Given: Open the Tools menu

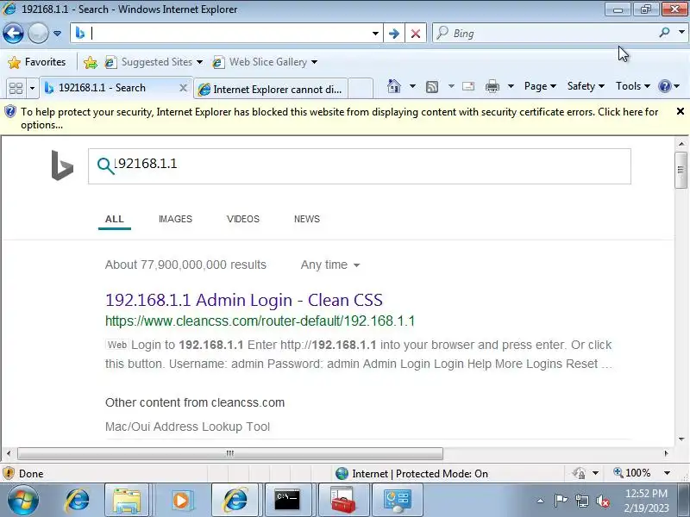Looking at the screenshot, I should click(x=632, y=86).
